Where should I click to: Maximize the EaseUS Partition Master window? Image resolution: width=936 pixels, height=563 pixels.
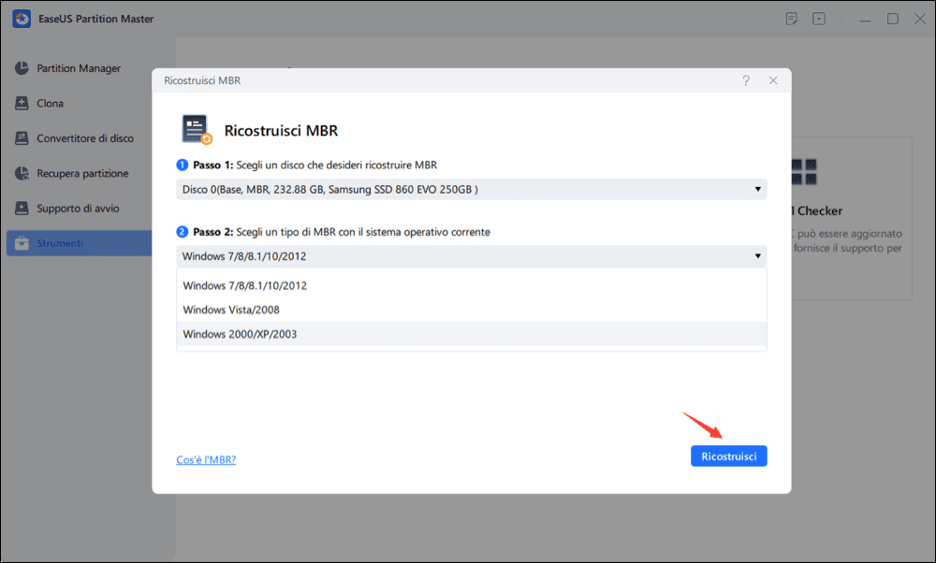coord(892,19)
